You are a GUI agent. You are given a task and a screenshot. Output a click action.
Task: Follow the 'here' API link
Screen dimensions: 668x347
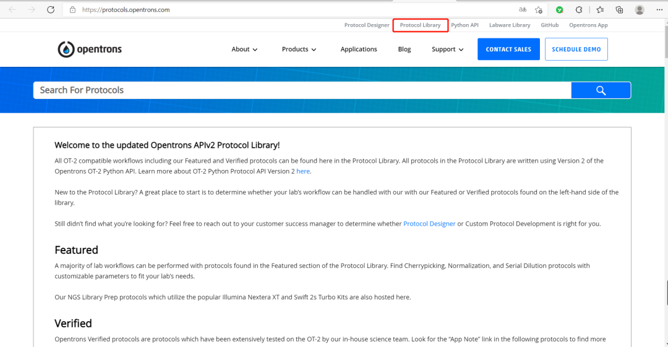(x=303, y=171)
